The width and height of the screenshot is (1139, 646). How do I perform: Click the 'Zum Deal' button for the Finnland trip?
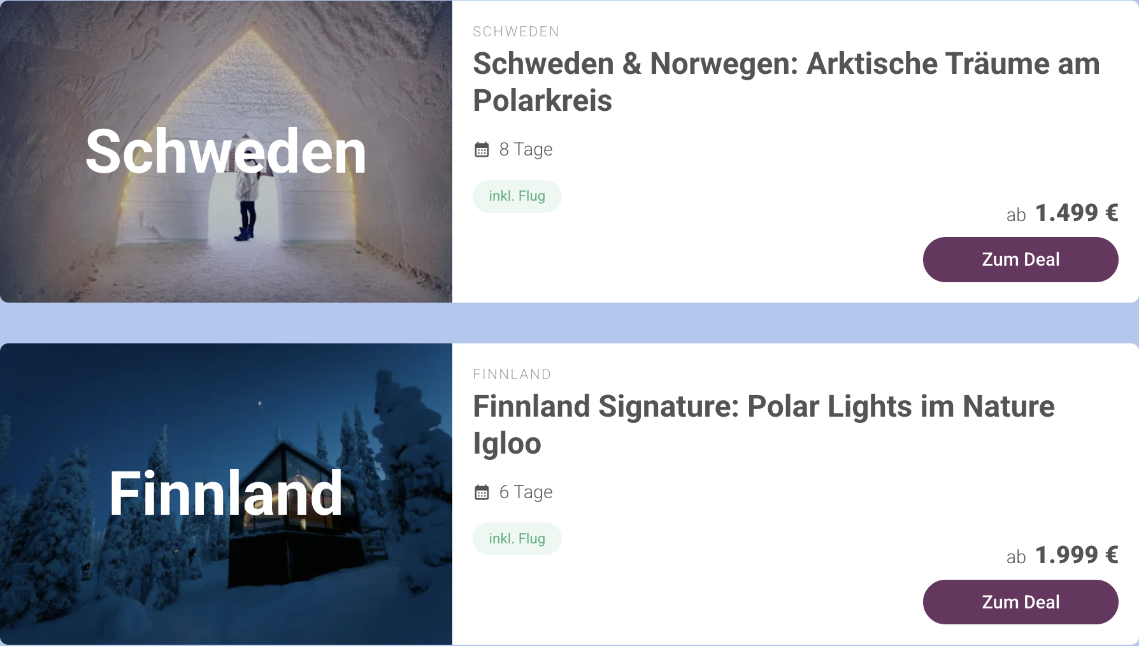[1020, 601]
